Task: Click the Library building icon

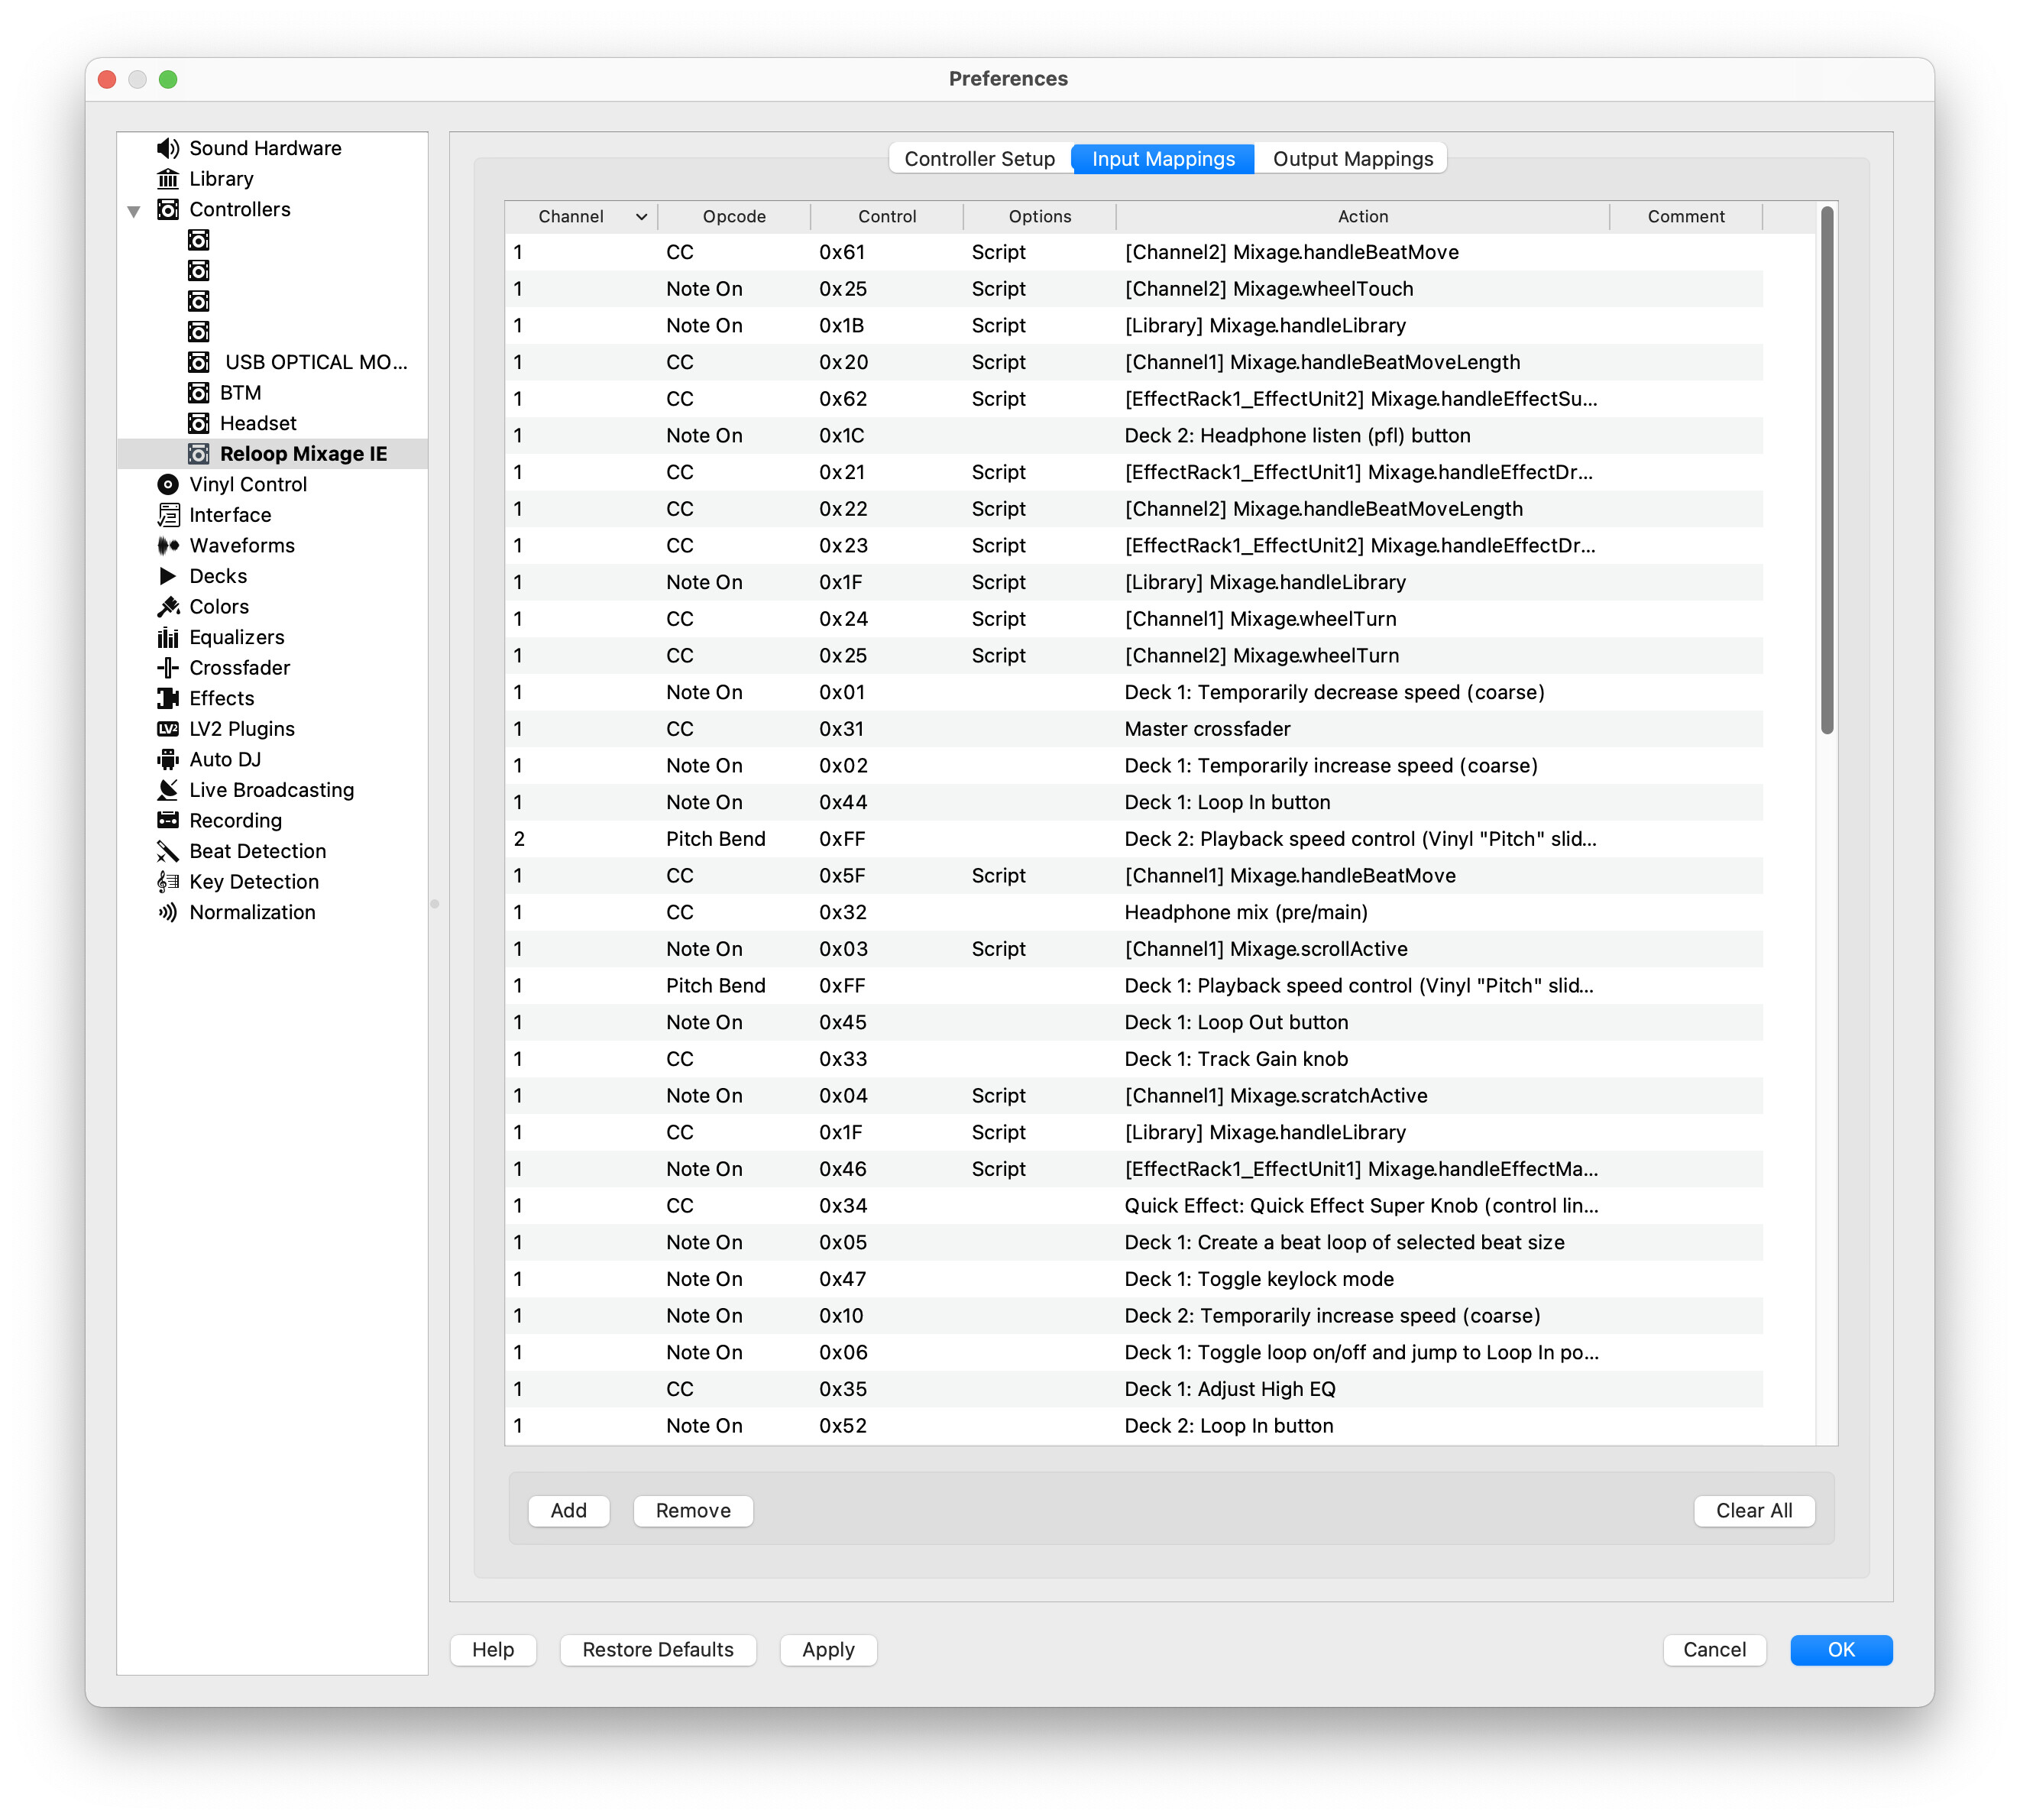Action: [167, 179]
